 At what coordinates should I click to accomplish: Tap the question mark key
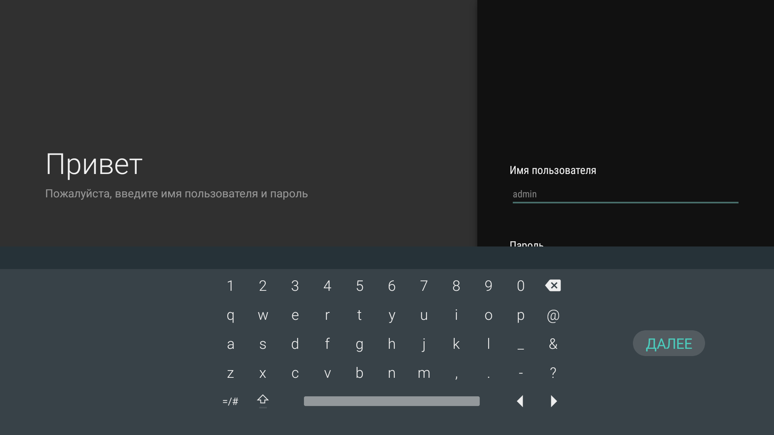pos(553,373)
